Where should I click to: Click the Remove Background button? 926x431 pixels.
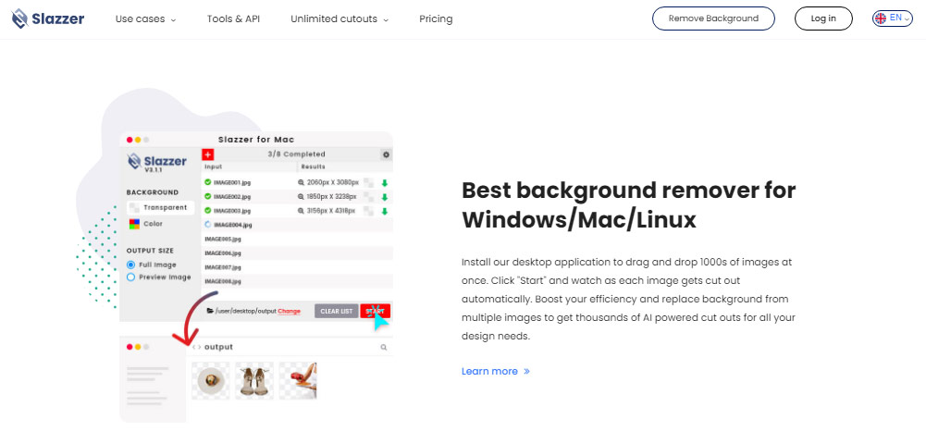pos(713,18)
